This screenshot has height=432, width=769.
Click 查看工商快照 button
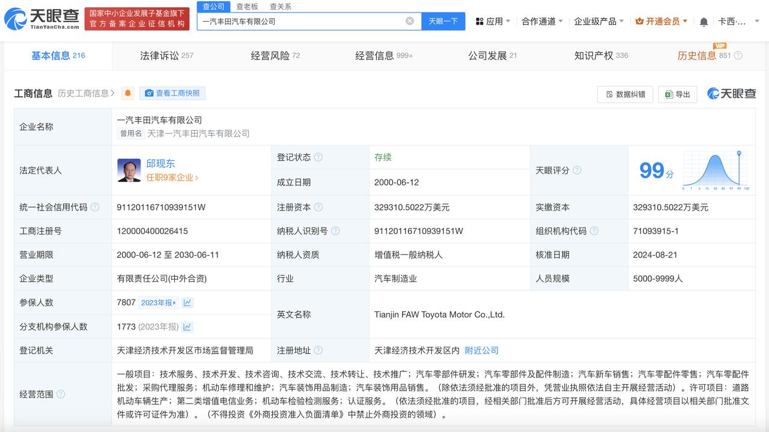(x=172, y=93)
